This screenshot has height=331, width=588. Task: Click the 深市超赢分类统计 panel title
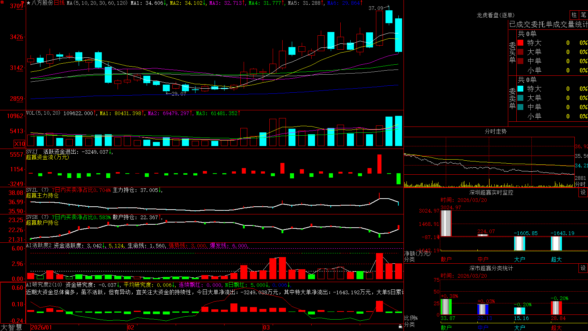[491, 268]
